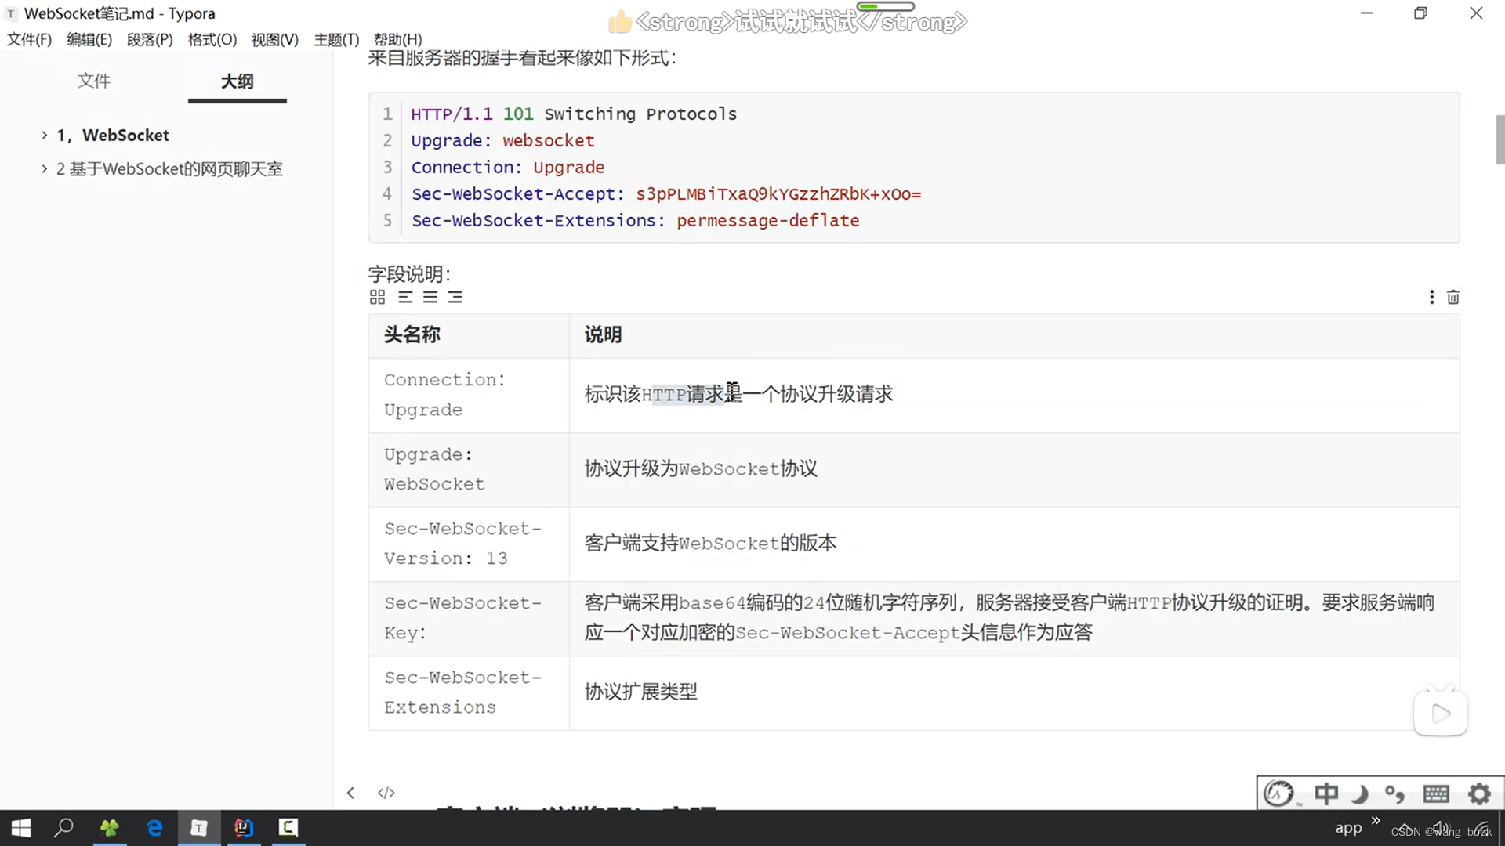Toggle full/half-width punctuation mode

tap(1395, 793)
